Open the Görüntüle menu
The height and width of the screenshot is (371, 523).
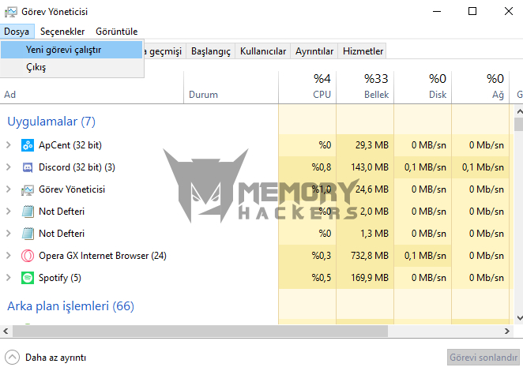pyautogui.click(x=116, y=32)
